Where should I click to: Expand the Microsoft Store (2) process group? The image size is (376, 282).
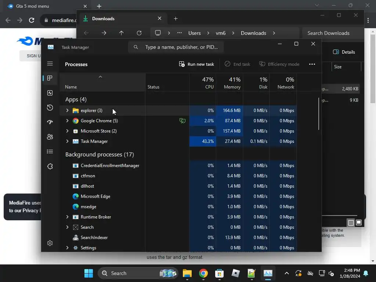point(68,131)
